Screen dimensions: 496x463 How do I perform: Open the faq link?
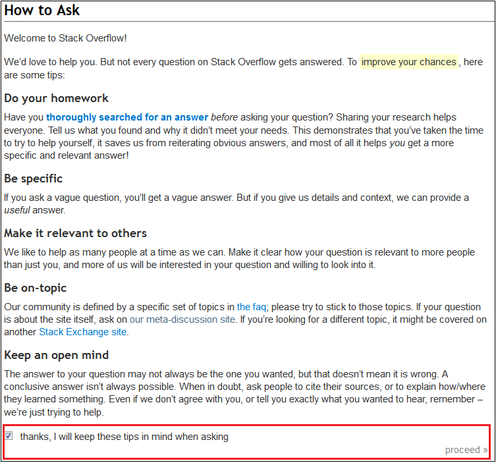252,307
